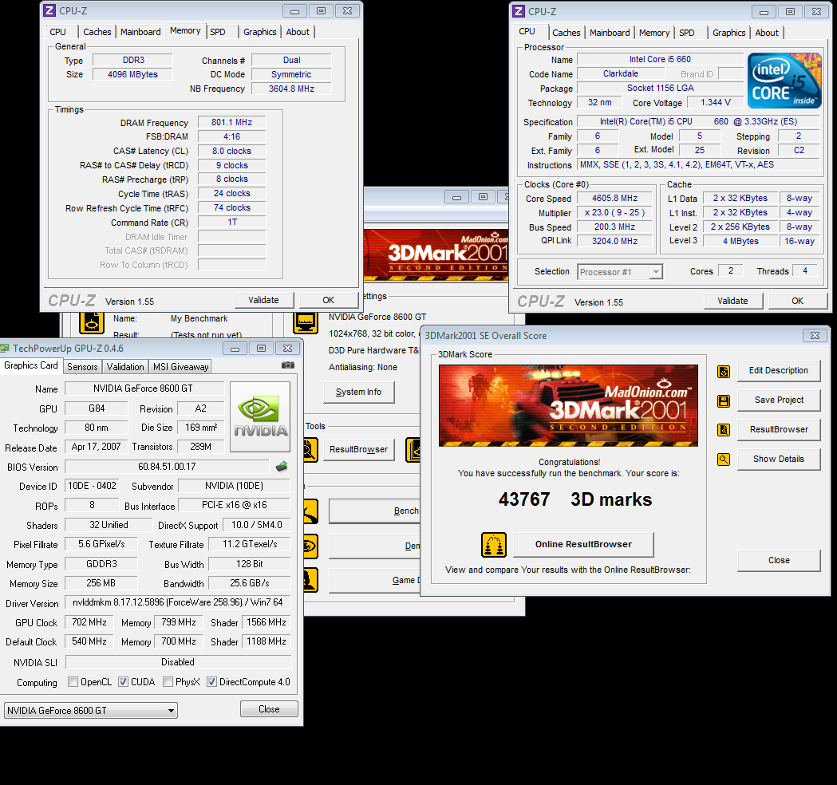Click the Bandwidth value 25.6 GB/s
The height and width of the screenshot is (785, 837).
tap(250, 583)
